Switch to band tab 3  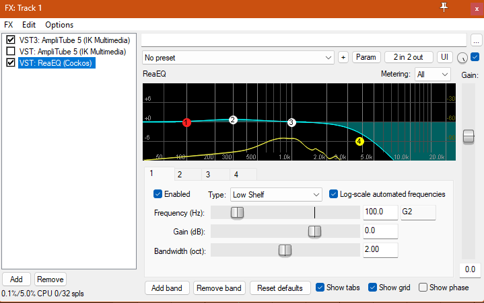click(207, 174)
